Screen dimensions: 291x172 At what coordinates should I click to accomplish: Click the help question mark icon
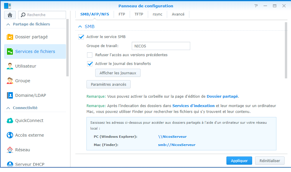[x=256, y=6]
